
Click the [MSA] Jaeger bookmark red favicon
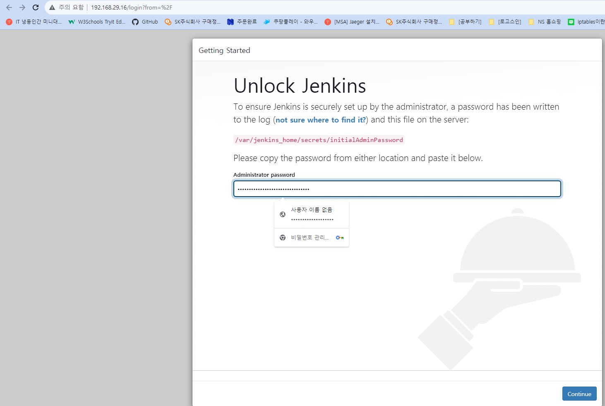pos(328,22)
